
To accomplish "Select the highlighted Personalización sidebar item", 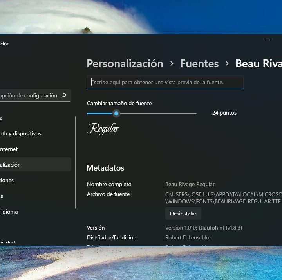I will (x=35, y=165).
